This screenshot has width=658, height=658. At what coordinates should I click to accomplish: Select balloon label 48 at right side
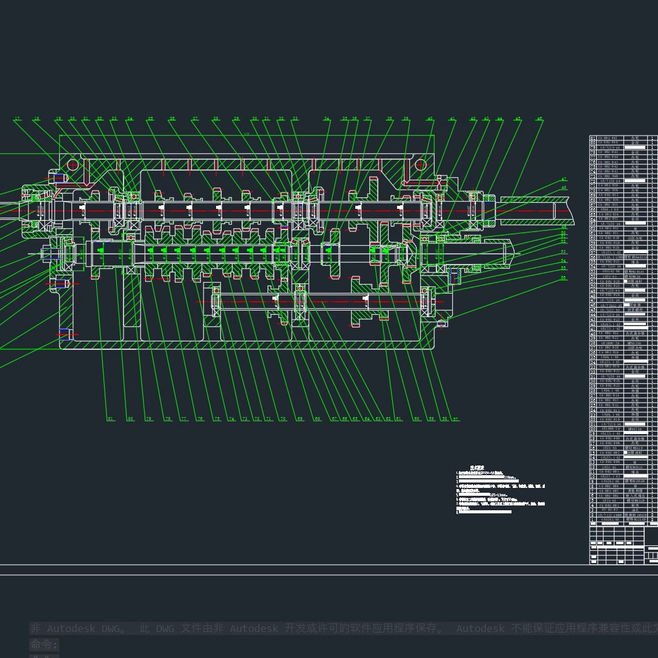[x=564, y=188]
